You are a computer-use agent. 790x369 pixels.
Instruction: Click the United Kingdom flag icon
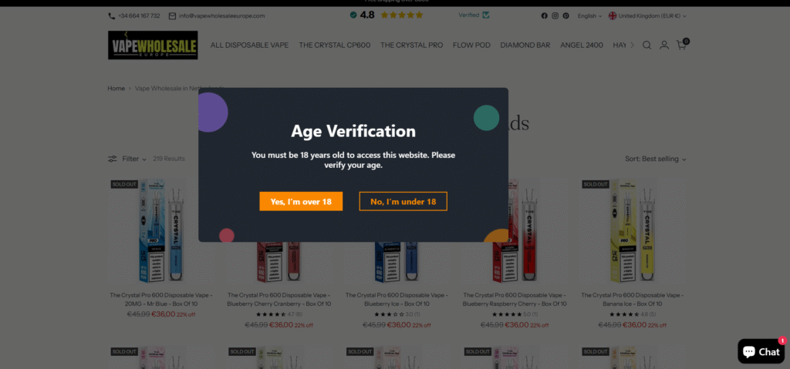click(x=613, y=15)
